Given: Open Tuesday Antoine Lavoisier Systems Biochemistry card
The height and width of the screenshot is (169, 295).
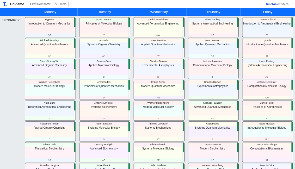Looking at the screenshot, I should click(x=105, y=111).
